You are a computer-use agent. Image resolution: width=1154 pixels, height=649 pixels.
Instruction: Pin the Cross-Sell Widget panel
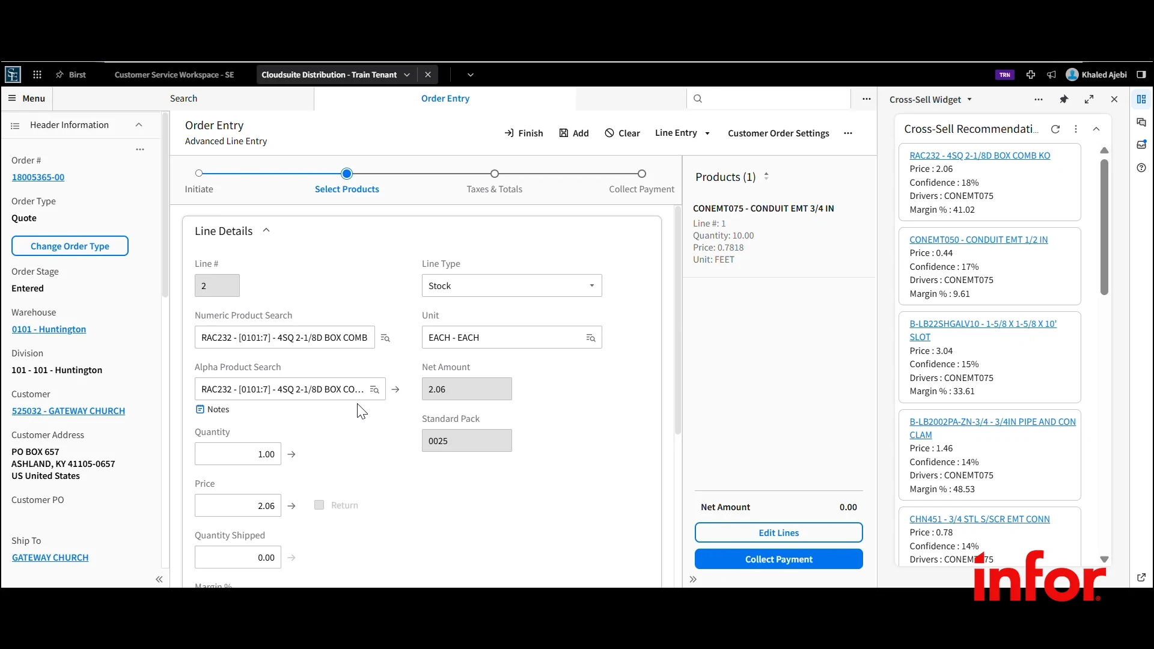[1064, 99]
